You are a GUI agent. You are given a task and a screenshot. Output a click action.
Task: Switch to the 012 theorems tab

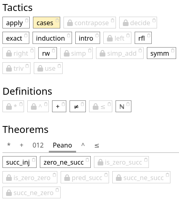38,145
